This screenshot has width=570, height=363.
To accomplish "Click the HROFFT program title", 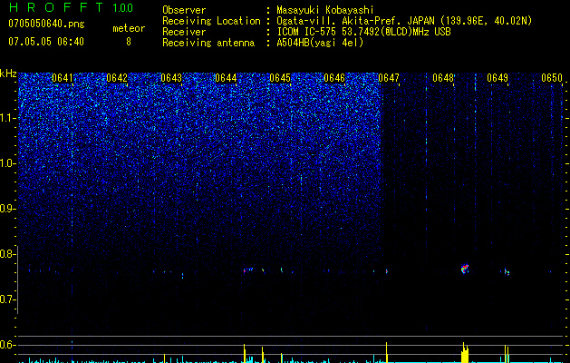I will 57,7.
